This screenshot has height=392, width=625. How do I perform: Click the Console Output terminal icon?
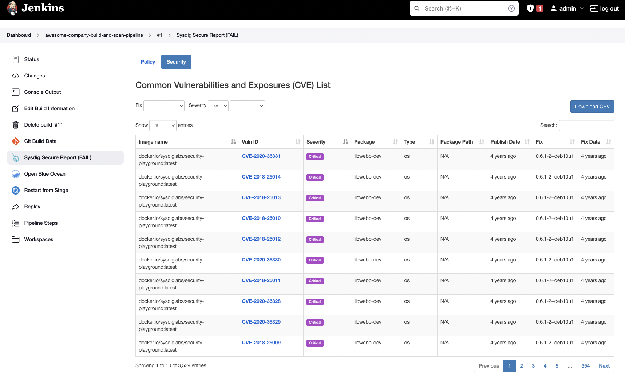[16, 92]
